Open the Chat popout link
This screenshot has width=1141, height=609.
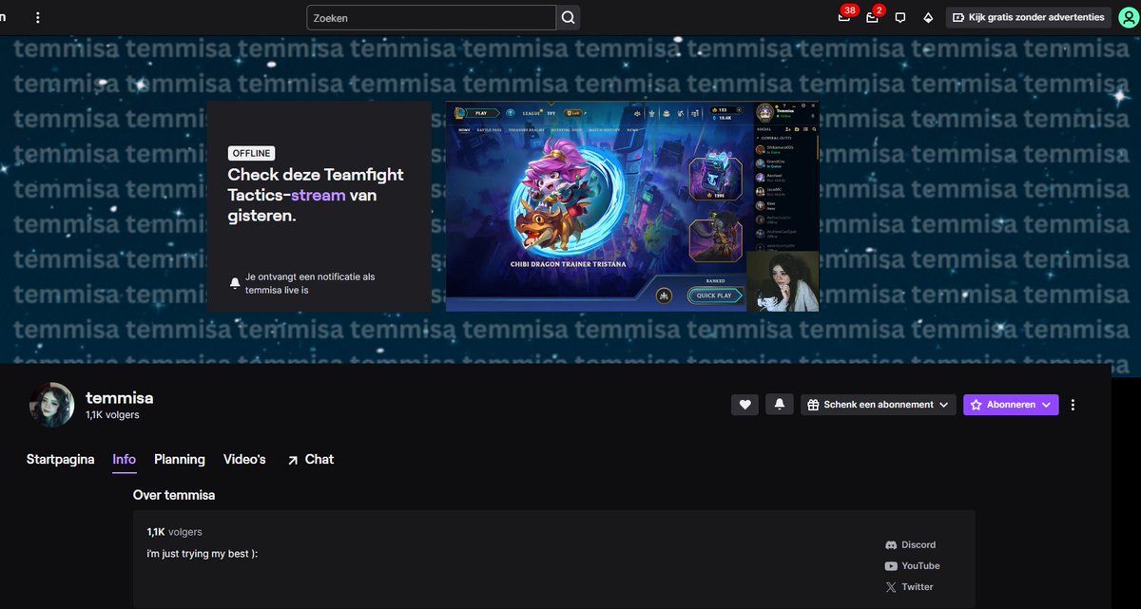(x=310, y=459)
